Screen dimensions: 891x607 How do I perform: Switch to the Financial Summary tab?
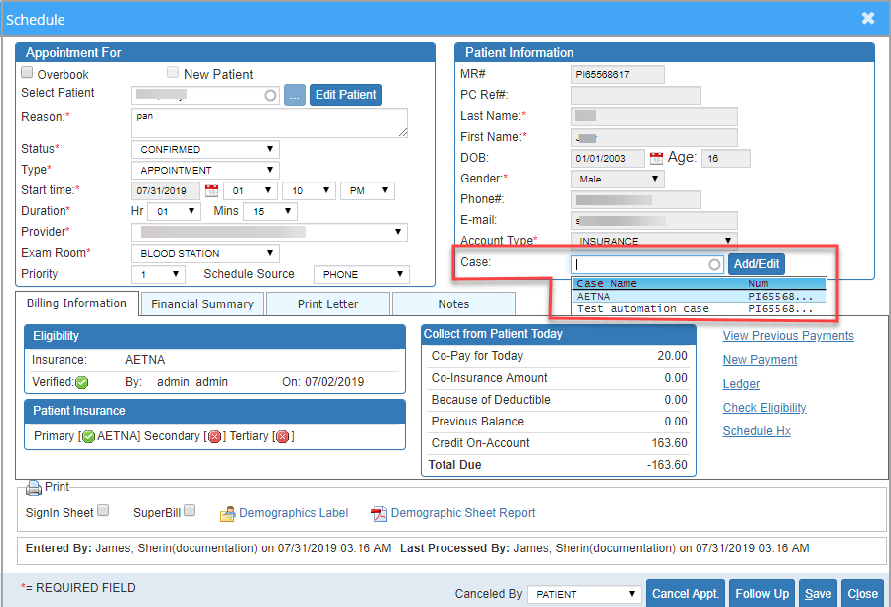tap(202, 304)
